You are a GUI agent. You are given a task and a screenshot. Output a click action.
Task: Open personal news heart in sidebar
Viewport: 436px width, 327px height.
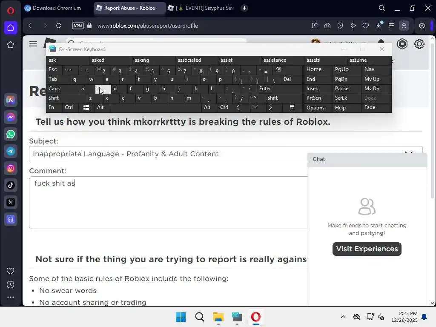coord(11,271)
